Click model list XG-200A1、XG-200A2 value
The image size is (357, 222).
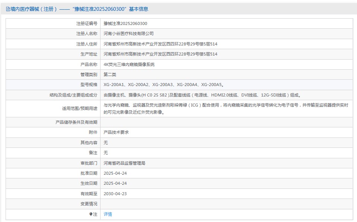pos(164,85)
